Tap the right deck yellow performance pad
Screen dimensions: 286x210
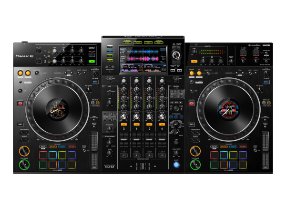[243, 165]
